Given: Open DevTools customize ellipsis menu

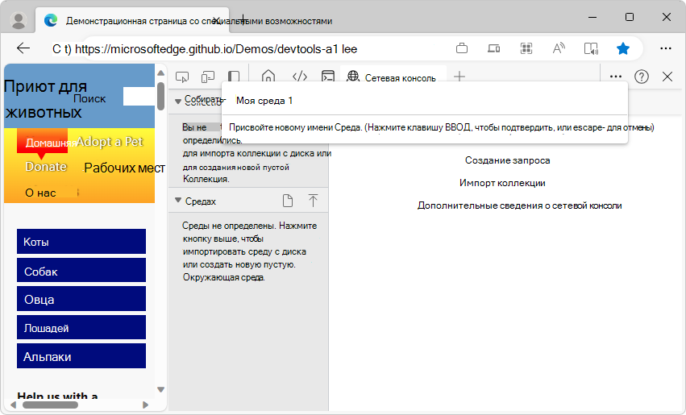Looking at the screenshot, I should click(x=616, y=77).
